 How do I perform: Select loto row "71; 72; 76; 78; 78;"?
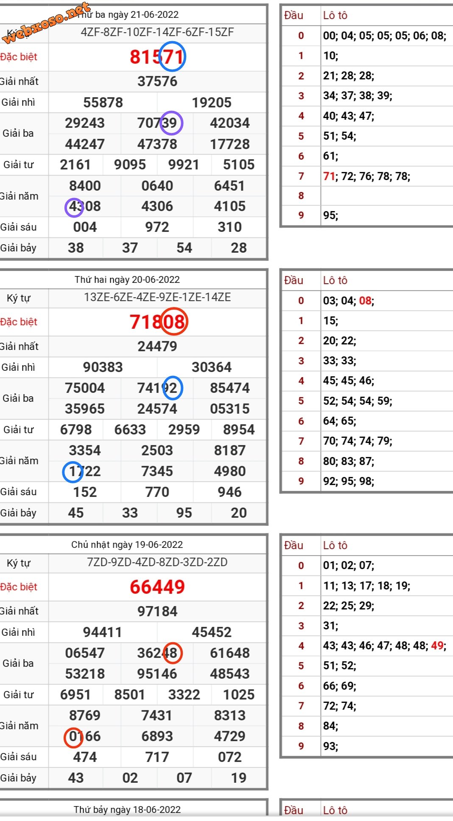tap(366, 176)
